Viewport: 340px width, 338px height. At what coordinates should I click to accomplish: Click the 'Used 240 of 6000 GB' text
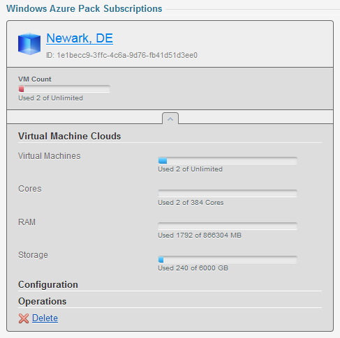click(x=193, y=268)
